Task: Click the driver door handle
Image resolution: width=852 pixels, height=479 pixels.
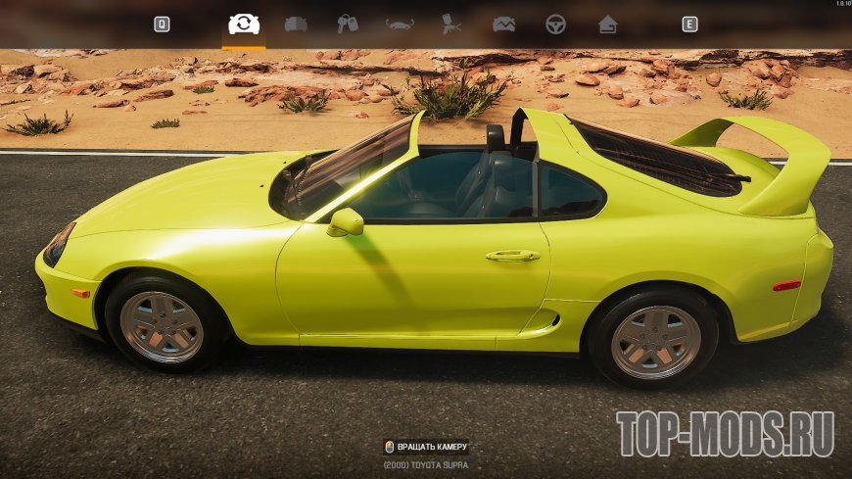Action: [x=511, y=256]
